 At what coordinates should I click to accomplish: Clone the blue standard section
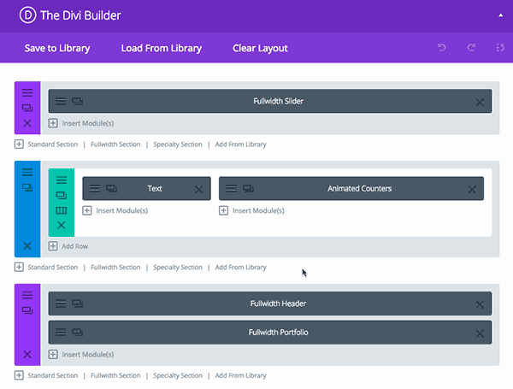(27, 187)
